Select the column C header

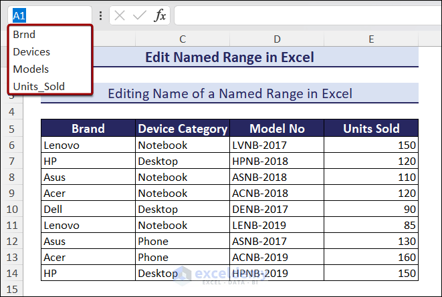click(182, 39)
